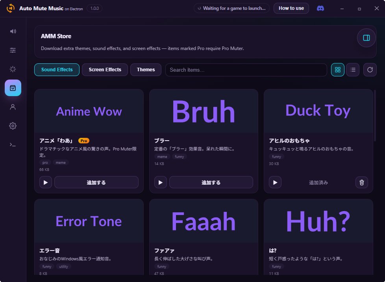Open the sparkle effects sidebar page
The height and width of the screenshot is (282, 385).
click(x=13, y=69)
